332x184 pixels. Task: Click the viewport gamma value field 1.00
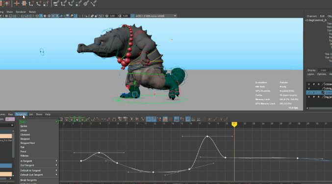[126, 16]
